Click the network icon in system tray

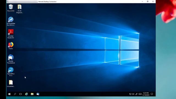point(130,94)
